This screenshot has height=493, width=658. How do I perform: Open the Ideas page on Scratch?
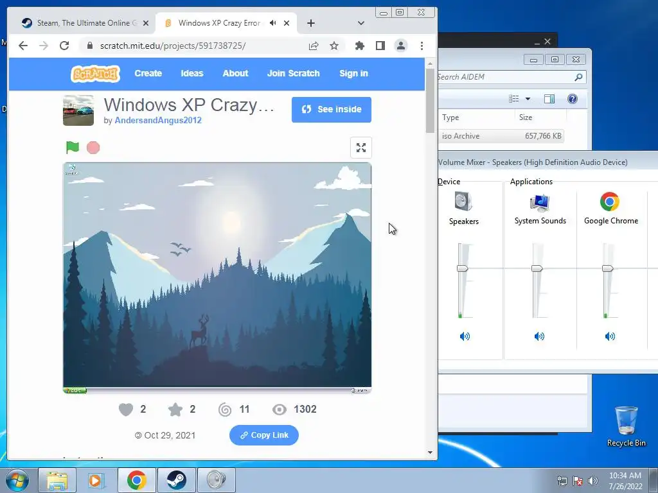(191, 73)
